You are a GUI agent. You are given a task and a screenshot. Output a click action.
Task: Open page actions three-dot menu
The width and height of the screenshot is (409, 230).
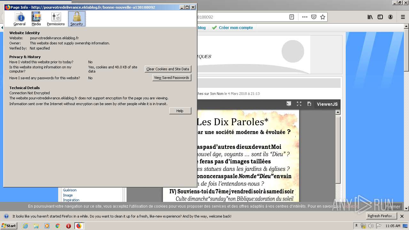tap(305, 17)
